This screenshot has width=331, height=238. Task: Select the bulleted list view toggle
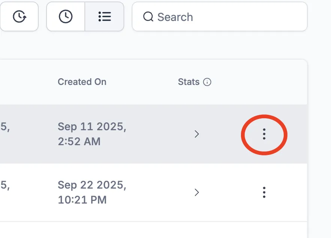104,17
